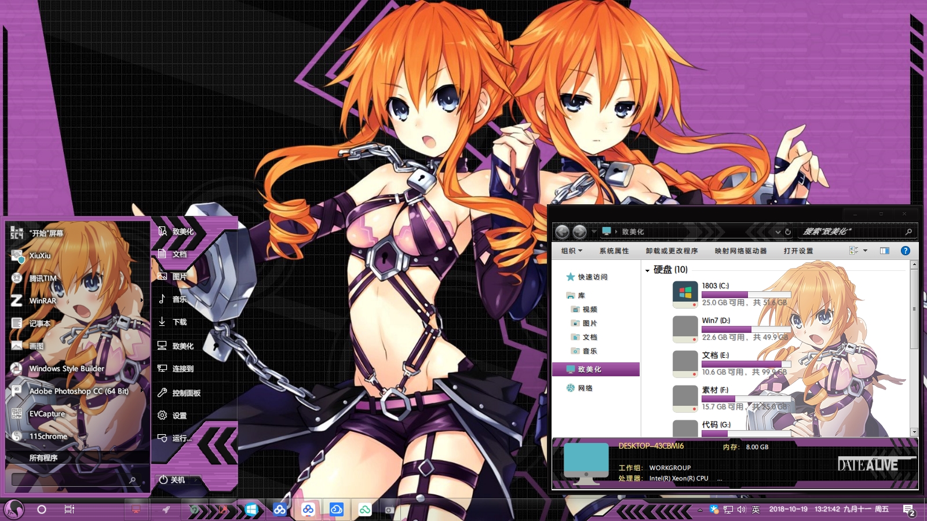Open the address bar history dropdown
The image size is (927, 521).
pos(778,232)
